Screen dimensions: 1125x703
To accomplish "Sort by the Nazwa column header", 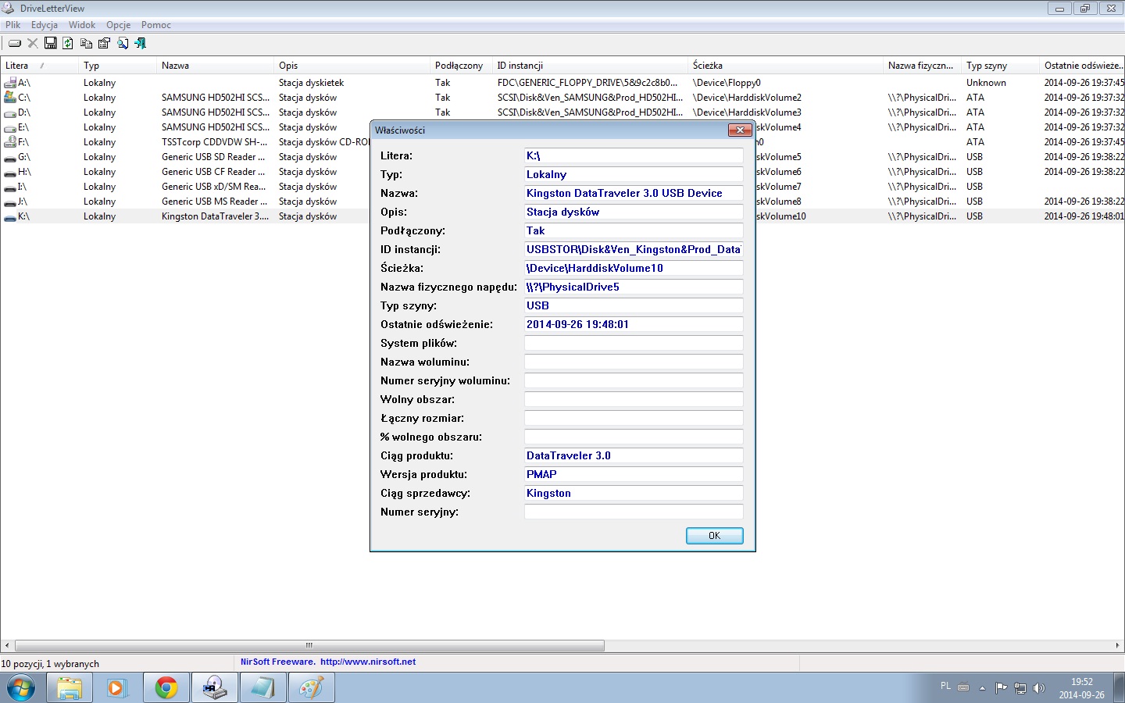I will click(216, 66).
